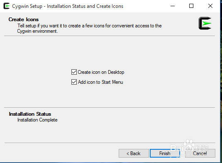Maximize the Cygwin Setup window
Image resolution: width=222 pixels, height=163 pixels.
coord(191,6)
